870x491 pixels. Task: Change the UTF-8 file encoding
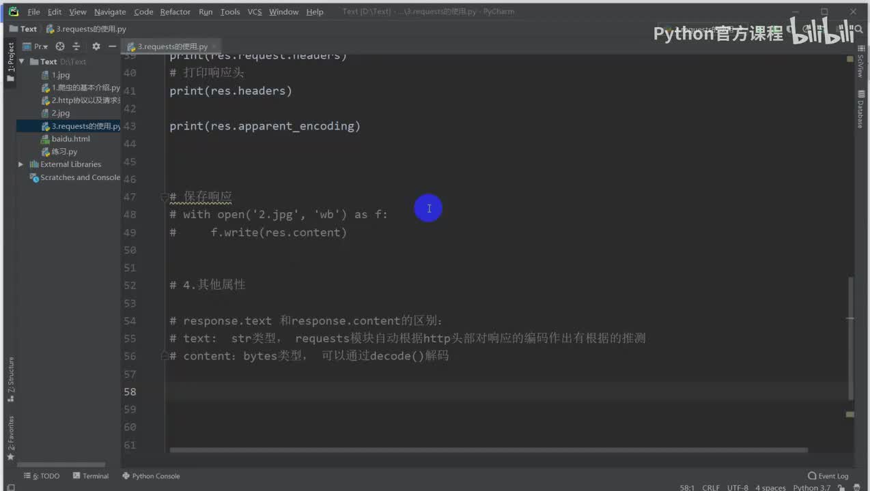pos(738,488)
